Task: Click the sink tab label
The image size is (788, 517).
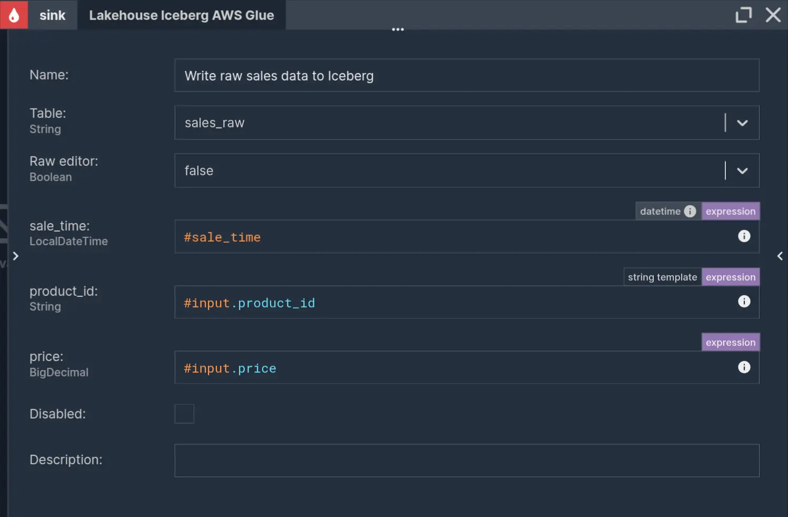Action: [x=52, y=15]
